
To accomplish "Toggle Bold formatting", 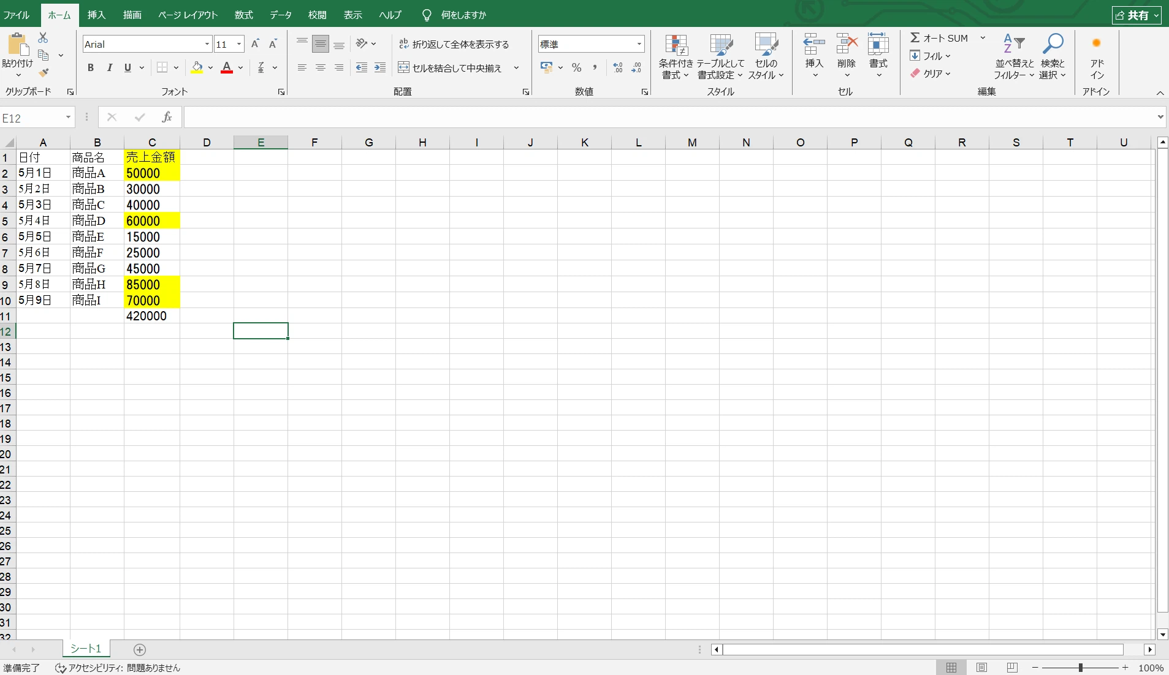I will [x=91, y=67].
